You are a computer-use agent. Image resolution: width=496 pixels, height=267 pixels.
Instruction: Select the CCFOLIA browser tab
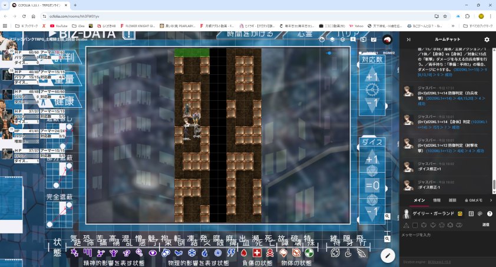coord(40,5)
